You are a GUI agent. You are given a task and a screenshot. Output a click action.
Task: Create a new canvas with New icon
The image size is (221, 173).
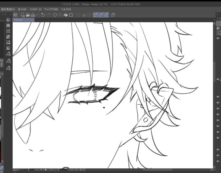[22, 15]
